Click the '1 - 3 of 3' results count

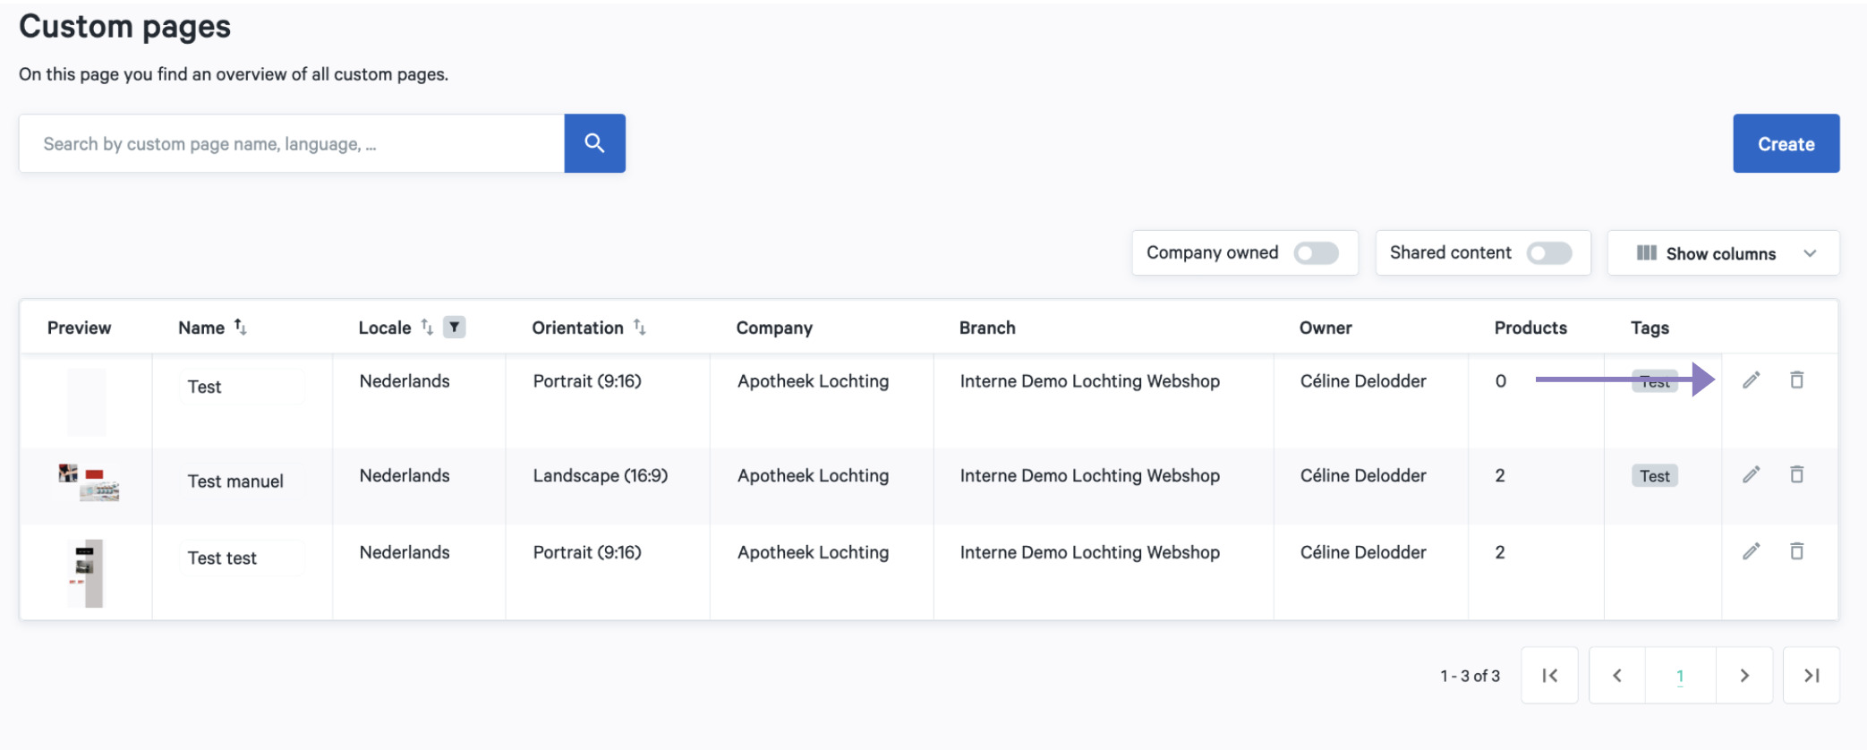1470,676
